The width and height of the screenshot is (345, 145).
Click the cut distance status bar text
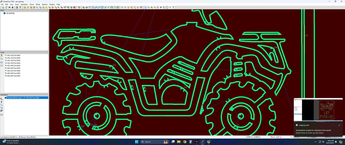pos(18,137)
